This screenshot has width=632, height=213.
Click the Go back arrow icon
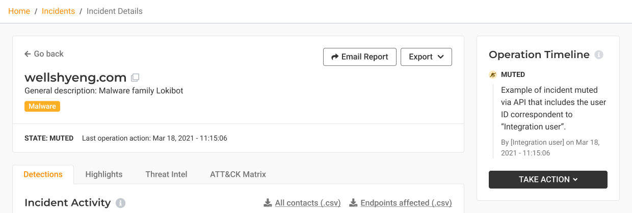tap(28, 54)
